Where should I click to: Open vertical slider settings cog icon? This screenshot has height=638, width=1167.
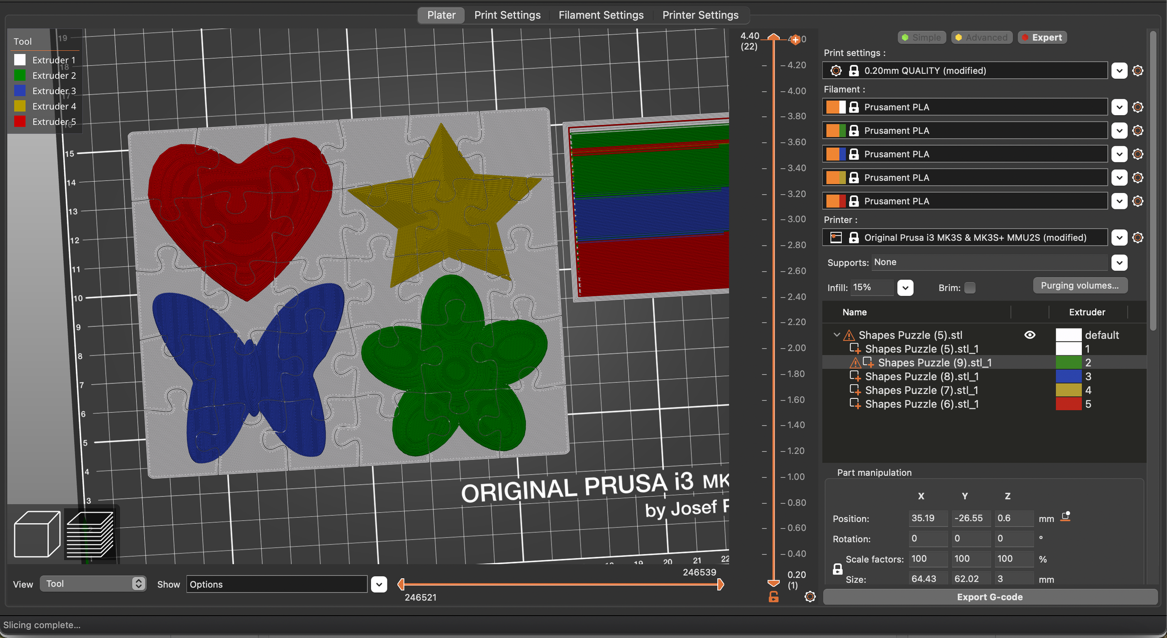click(810, 597)
